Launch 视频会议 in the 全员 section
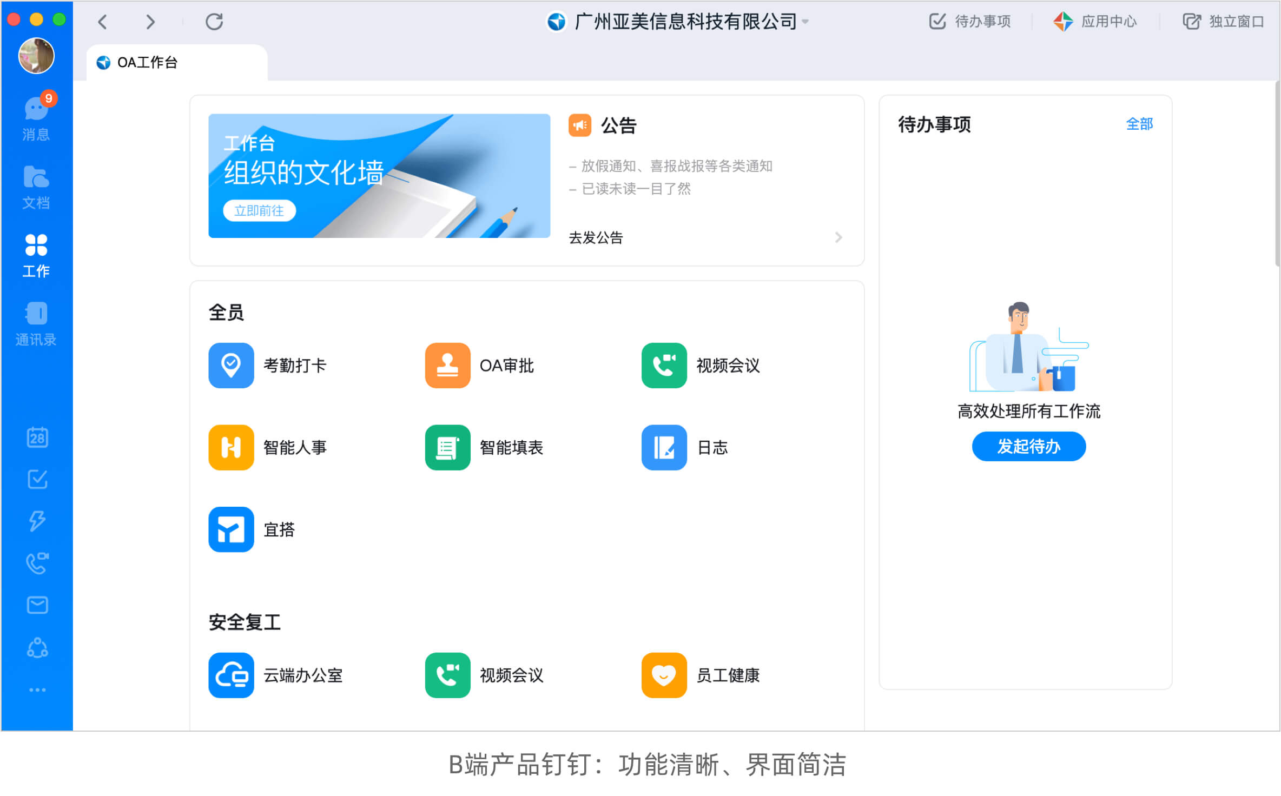Screen dimensions: 1281x796 click(664, 366)
